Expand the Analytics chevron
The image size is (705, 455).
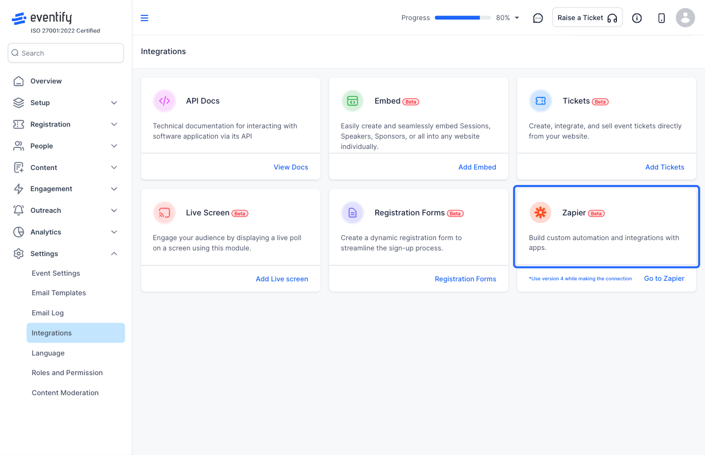point(114,232)
